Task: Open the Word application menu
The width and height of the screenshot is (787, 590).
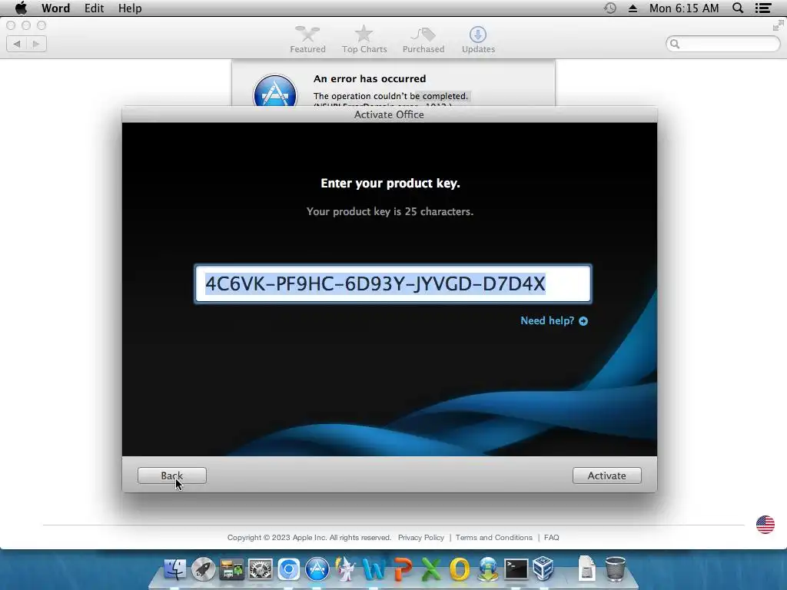Action: pos(55,8)
